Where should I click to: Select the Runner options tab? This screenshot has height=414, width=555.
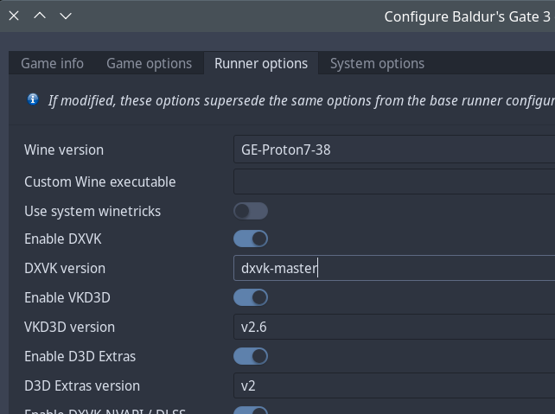point(261,63)
